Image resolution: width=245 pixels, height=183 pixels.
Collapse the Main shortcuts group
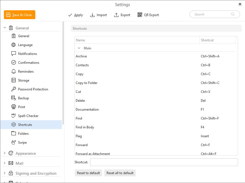click(x=79, y=48)
